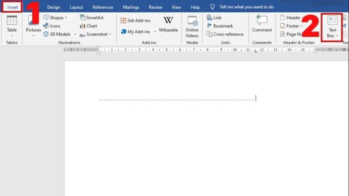Click the Tell me what you want search box
Viewport: 349px width, 196px height.
(x=246, y=7)
